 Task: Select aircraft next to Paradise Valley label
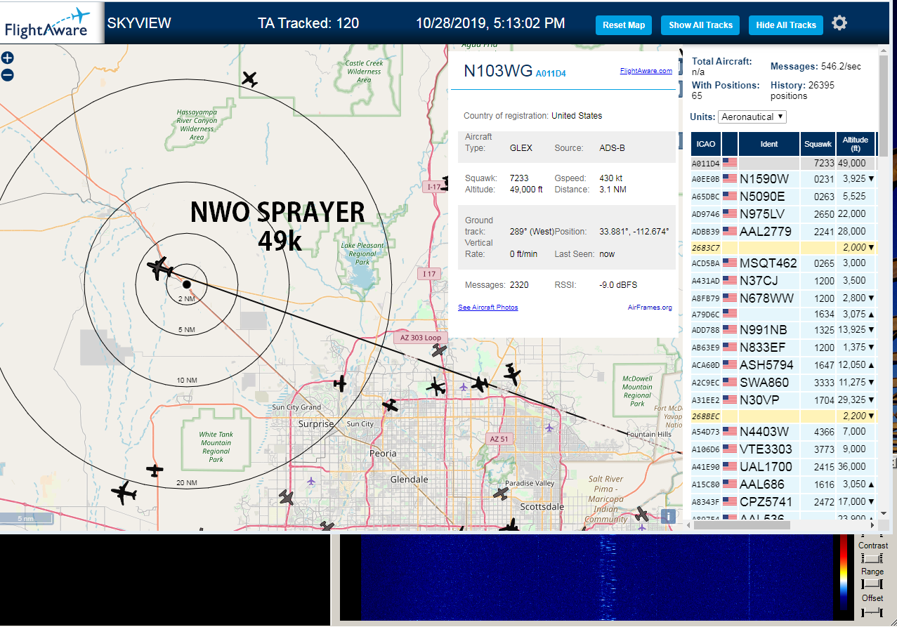500,494
